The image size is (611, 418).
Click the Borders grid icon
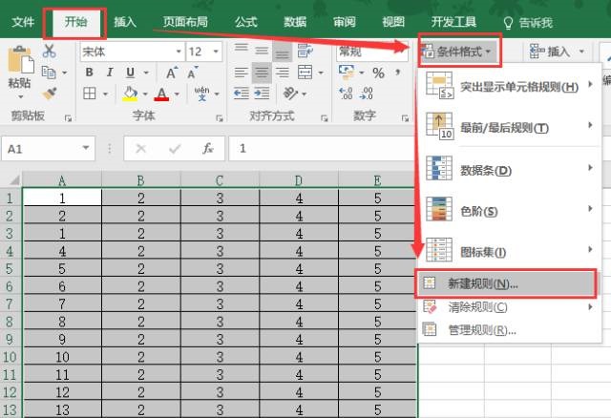click(90, 94)
